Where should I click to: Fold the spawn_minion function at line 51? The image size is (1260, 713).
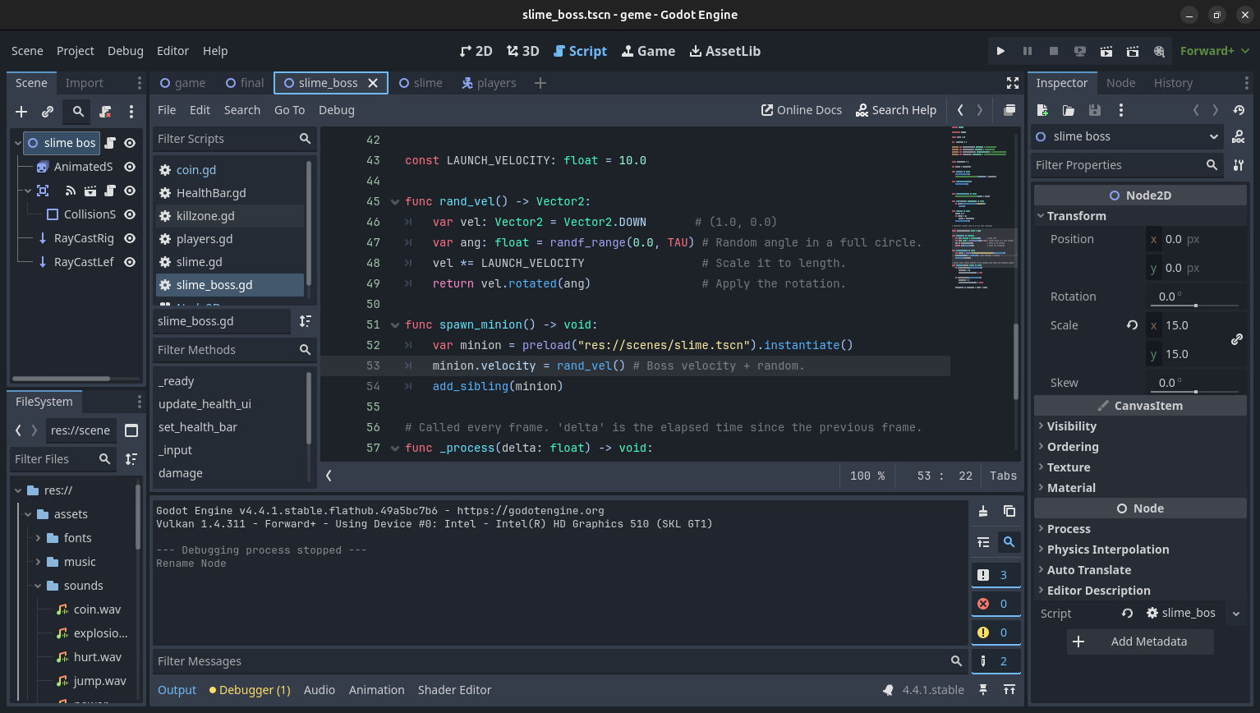pyautogui.click(x=395, y=325)
